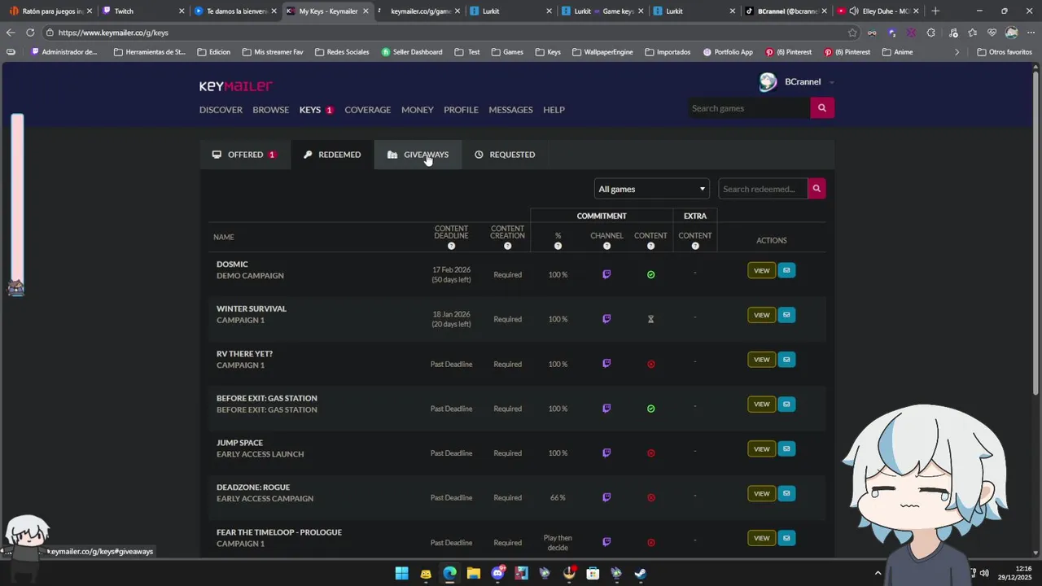The image size is (1042, 586).
Task: Click the BCrannel profile avatar
Action: 768,82
